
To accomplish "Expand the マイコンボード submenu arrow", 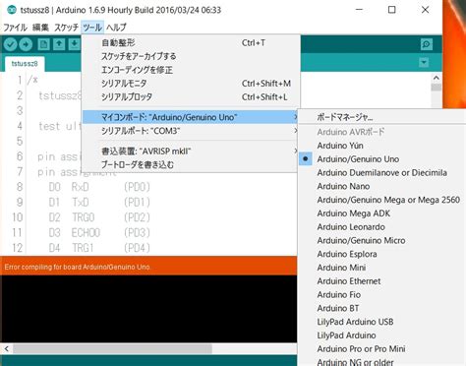I will point(295,117).
